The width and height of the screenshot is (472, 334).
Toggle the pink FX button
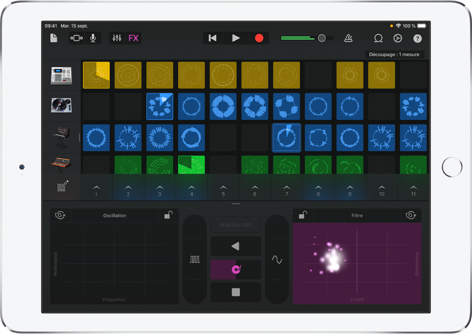[x=134, y=38]
